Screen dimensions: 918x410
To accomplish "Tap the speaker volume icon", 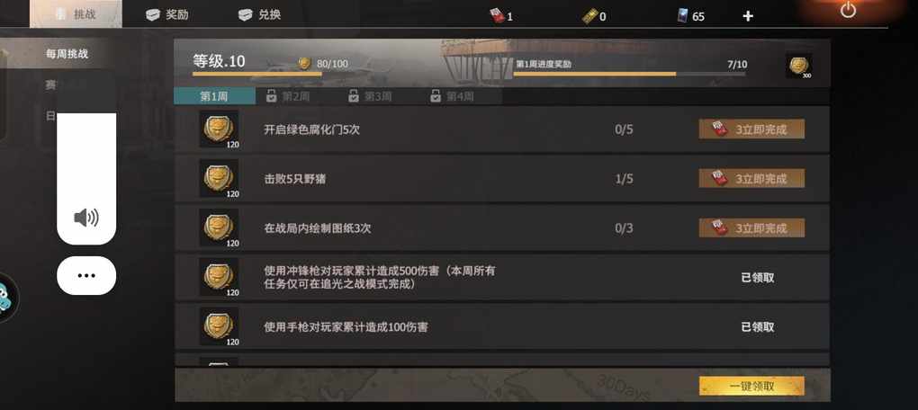I will point(86,218).
